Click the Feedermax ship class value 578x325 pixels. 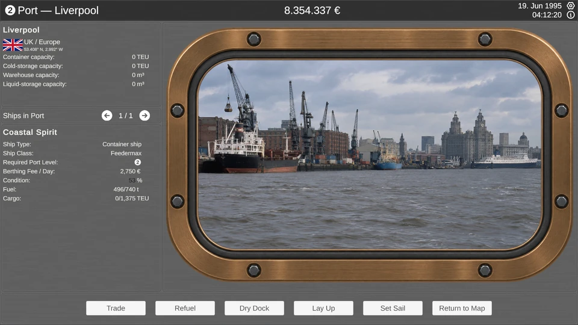click(126, 153)
